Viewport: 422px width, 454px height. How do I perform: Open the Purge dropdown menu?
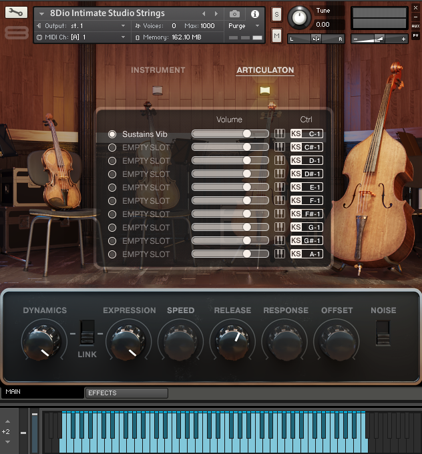[244, 25]
